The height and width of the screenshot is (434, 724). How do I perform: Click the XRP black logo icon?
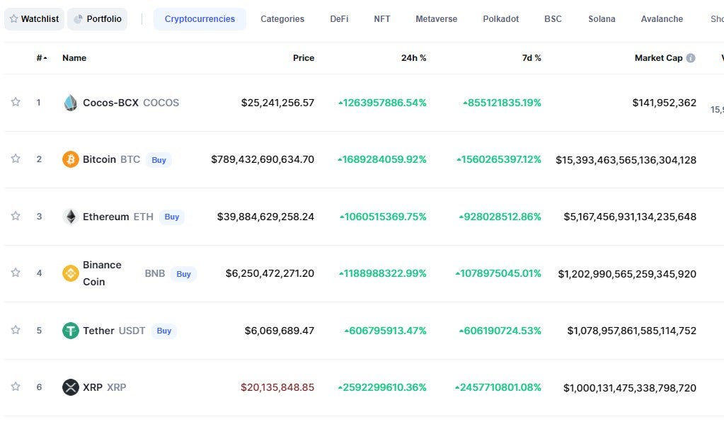click(71, 387)
